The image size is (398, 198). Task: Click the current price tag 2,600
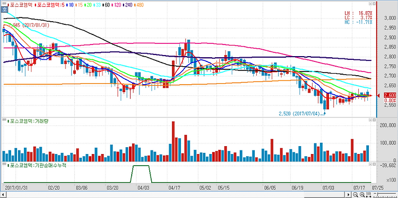(390, 95)
